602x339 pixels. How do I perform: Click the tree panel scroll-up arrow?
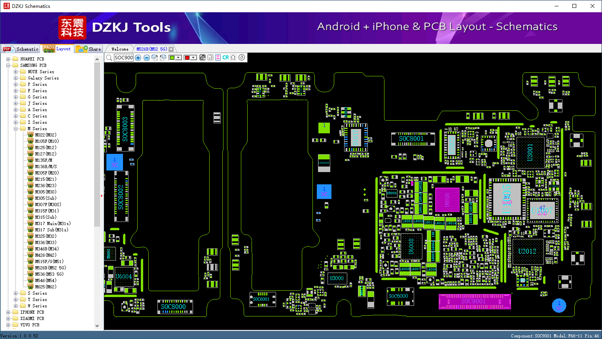pos(97,59)
